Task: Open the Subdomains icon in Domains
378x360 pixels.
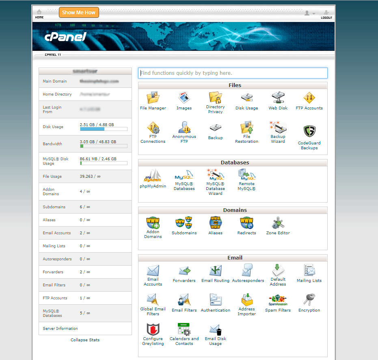Action: [184, 223]
